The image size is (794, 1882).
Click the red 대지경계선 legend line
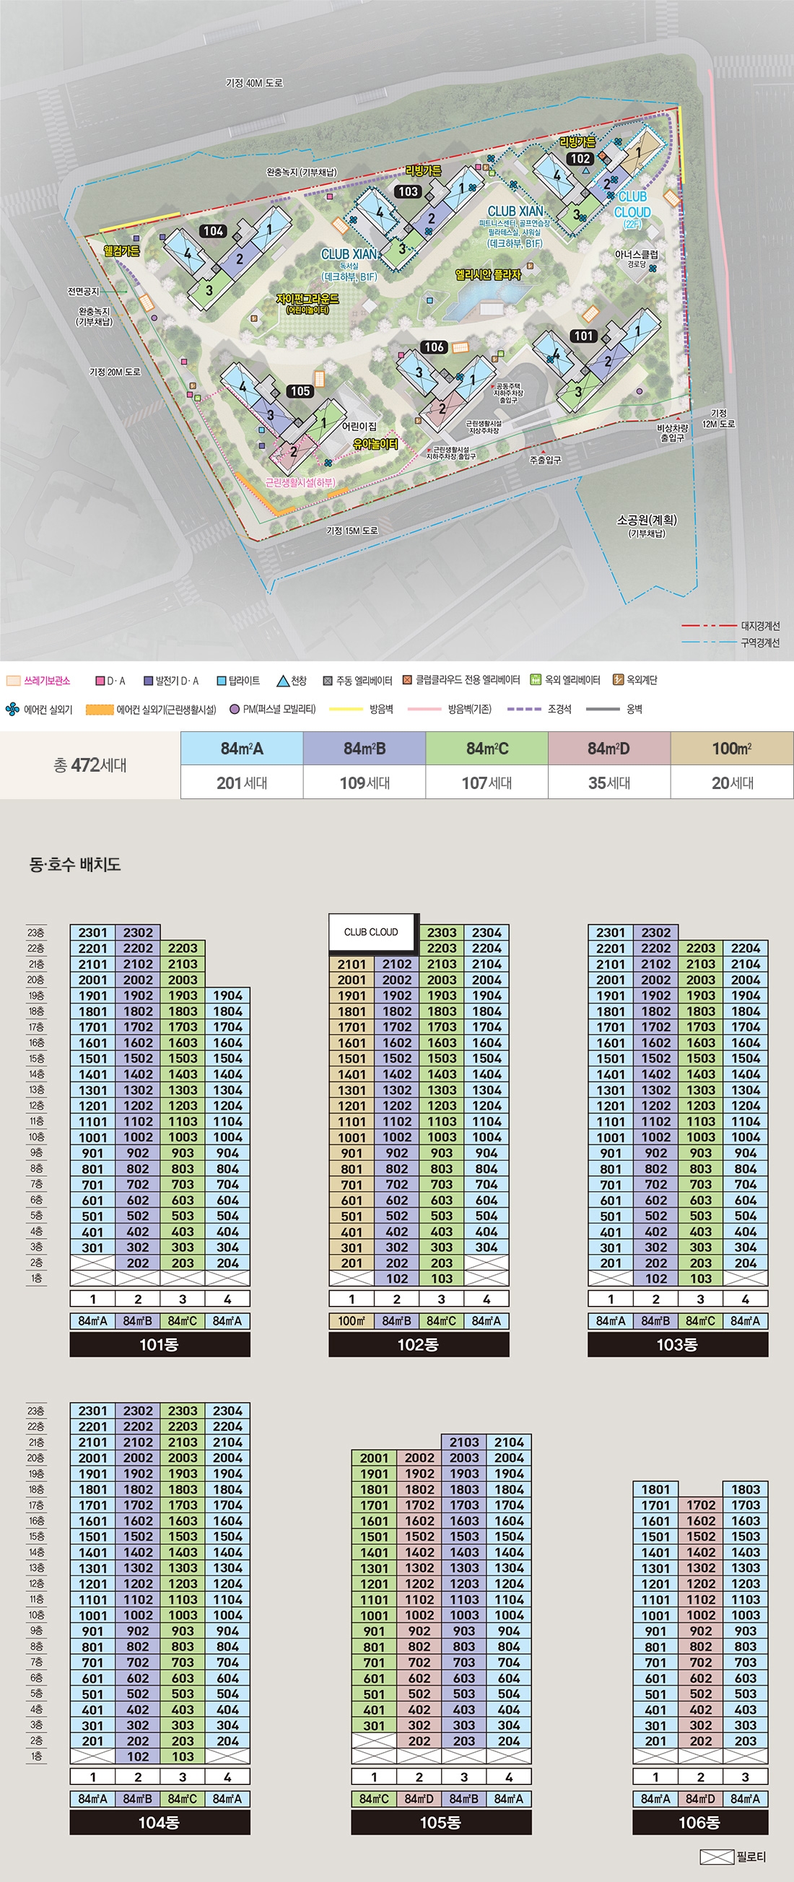coord(709,626)
